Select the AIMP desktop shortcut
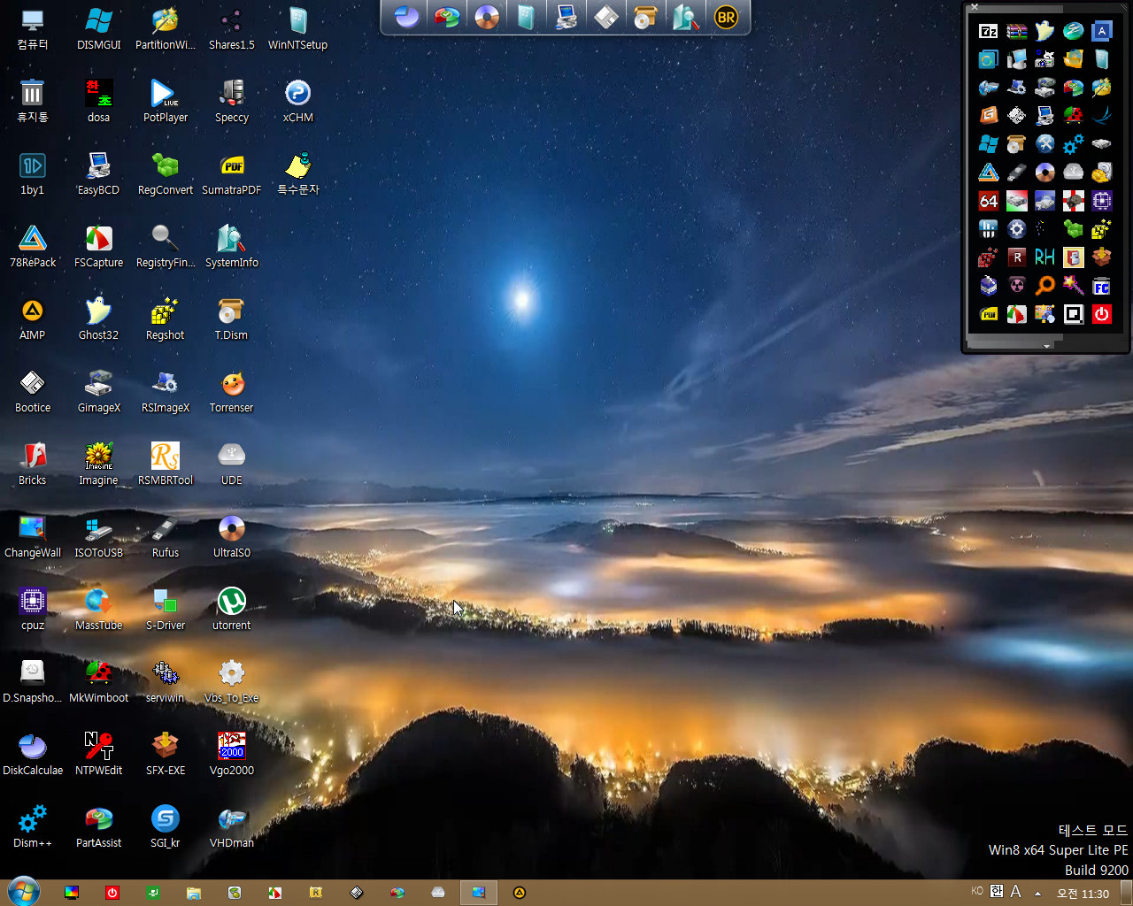 pyautogui.click(x=32, y=319)
